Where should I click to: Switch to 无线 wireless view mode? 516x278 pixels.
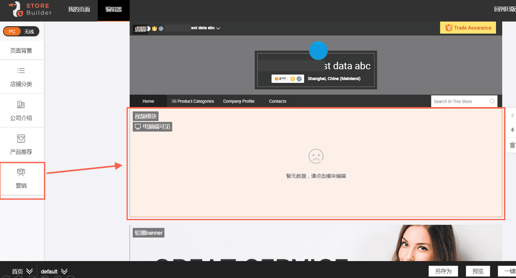click(x=29, y=31)
